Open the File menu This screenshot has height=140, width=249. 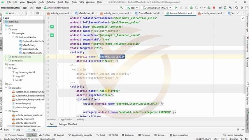9,2
